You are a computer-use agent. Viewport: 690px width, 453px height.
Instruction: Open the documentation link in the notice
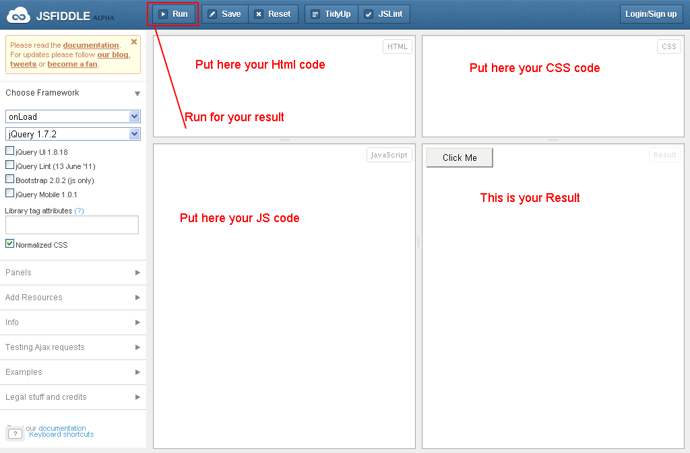click(x=91, y=45)
